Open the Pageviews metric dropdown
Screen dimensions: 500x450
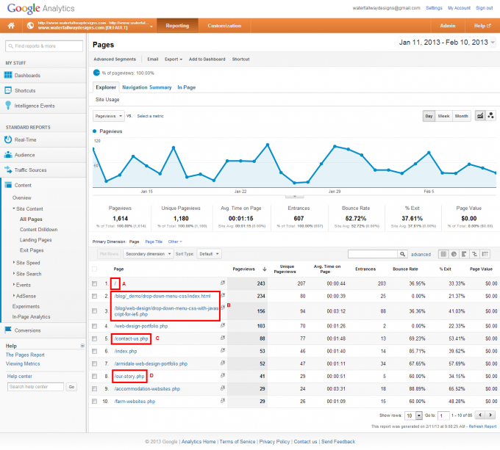108,116
